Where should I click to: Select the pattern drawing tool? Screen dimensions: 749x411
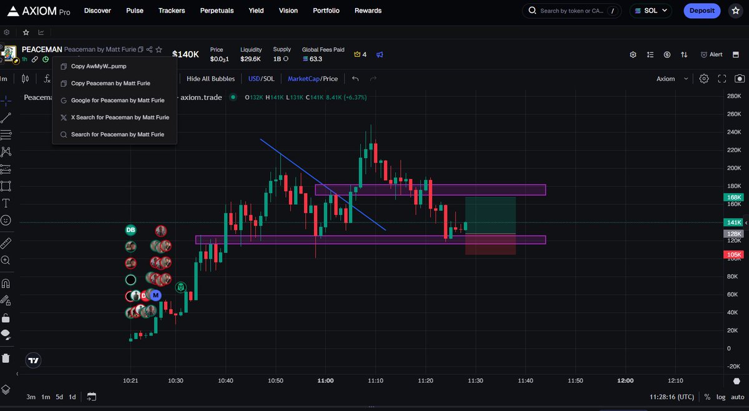click(6, 151)
